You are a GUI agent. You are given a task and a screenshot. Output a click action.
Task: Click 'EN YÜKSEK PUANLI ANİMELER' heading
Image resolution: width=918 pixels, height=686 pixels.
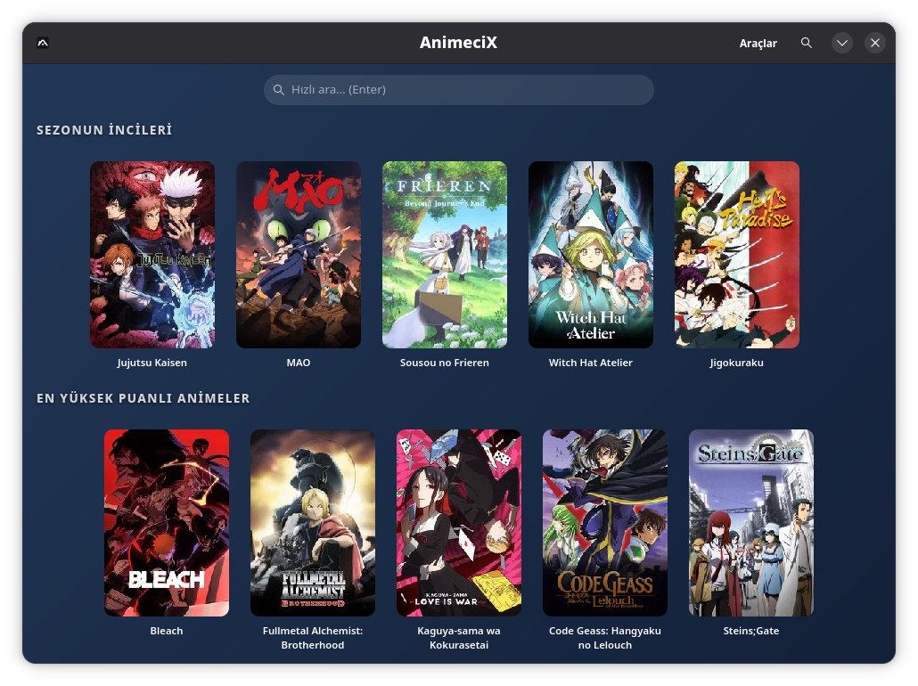tap(143, 398)
